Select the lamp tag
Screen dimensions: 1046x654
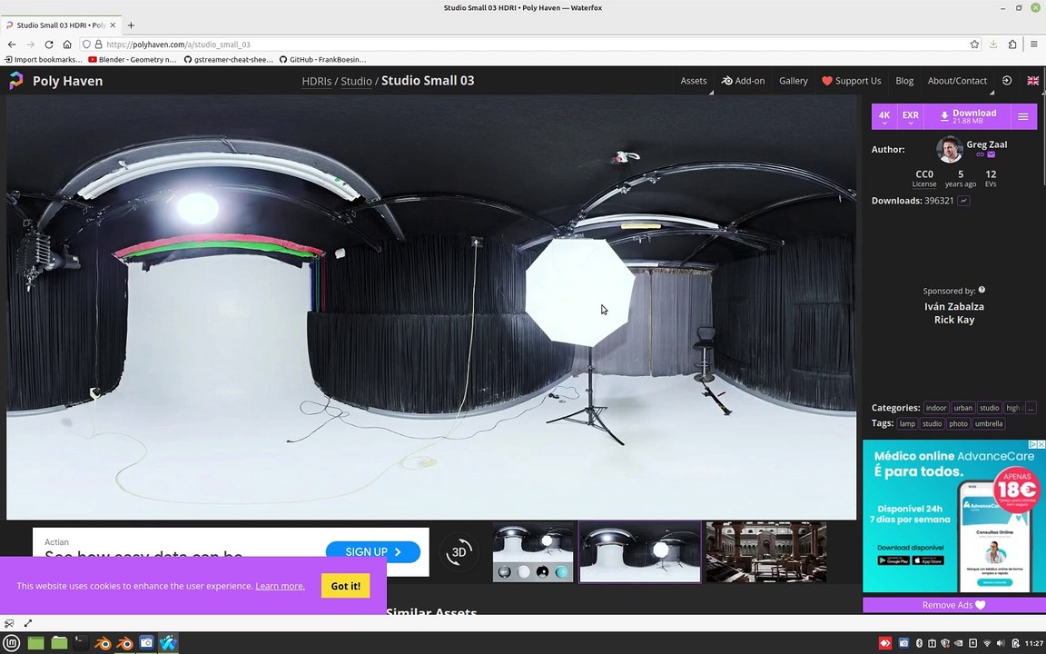(907, 424)
